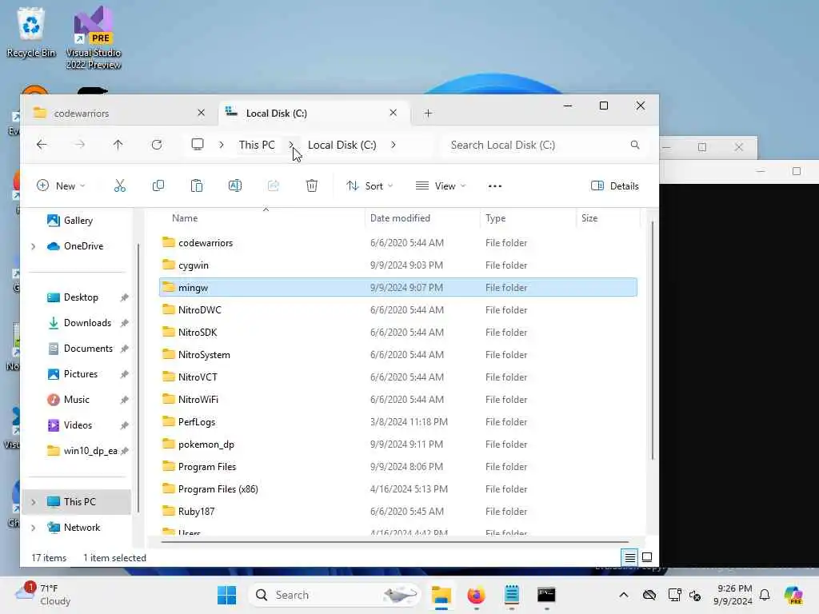This screenshot has height=614, width=819.
Task: Click the monitor icon in address bar
Action: click(198, 145)
